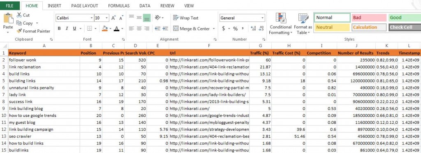Select the Competition header cell
Image resolution: width=421 pixels, height=153 pixels.
322,53
